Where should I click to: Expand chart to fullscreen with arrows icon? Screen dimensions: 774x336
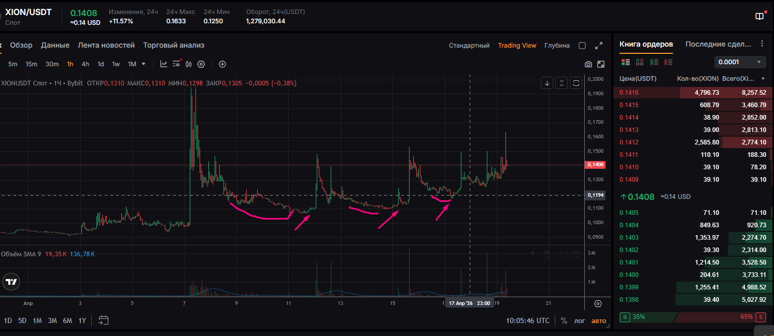(599, 46)
